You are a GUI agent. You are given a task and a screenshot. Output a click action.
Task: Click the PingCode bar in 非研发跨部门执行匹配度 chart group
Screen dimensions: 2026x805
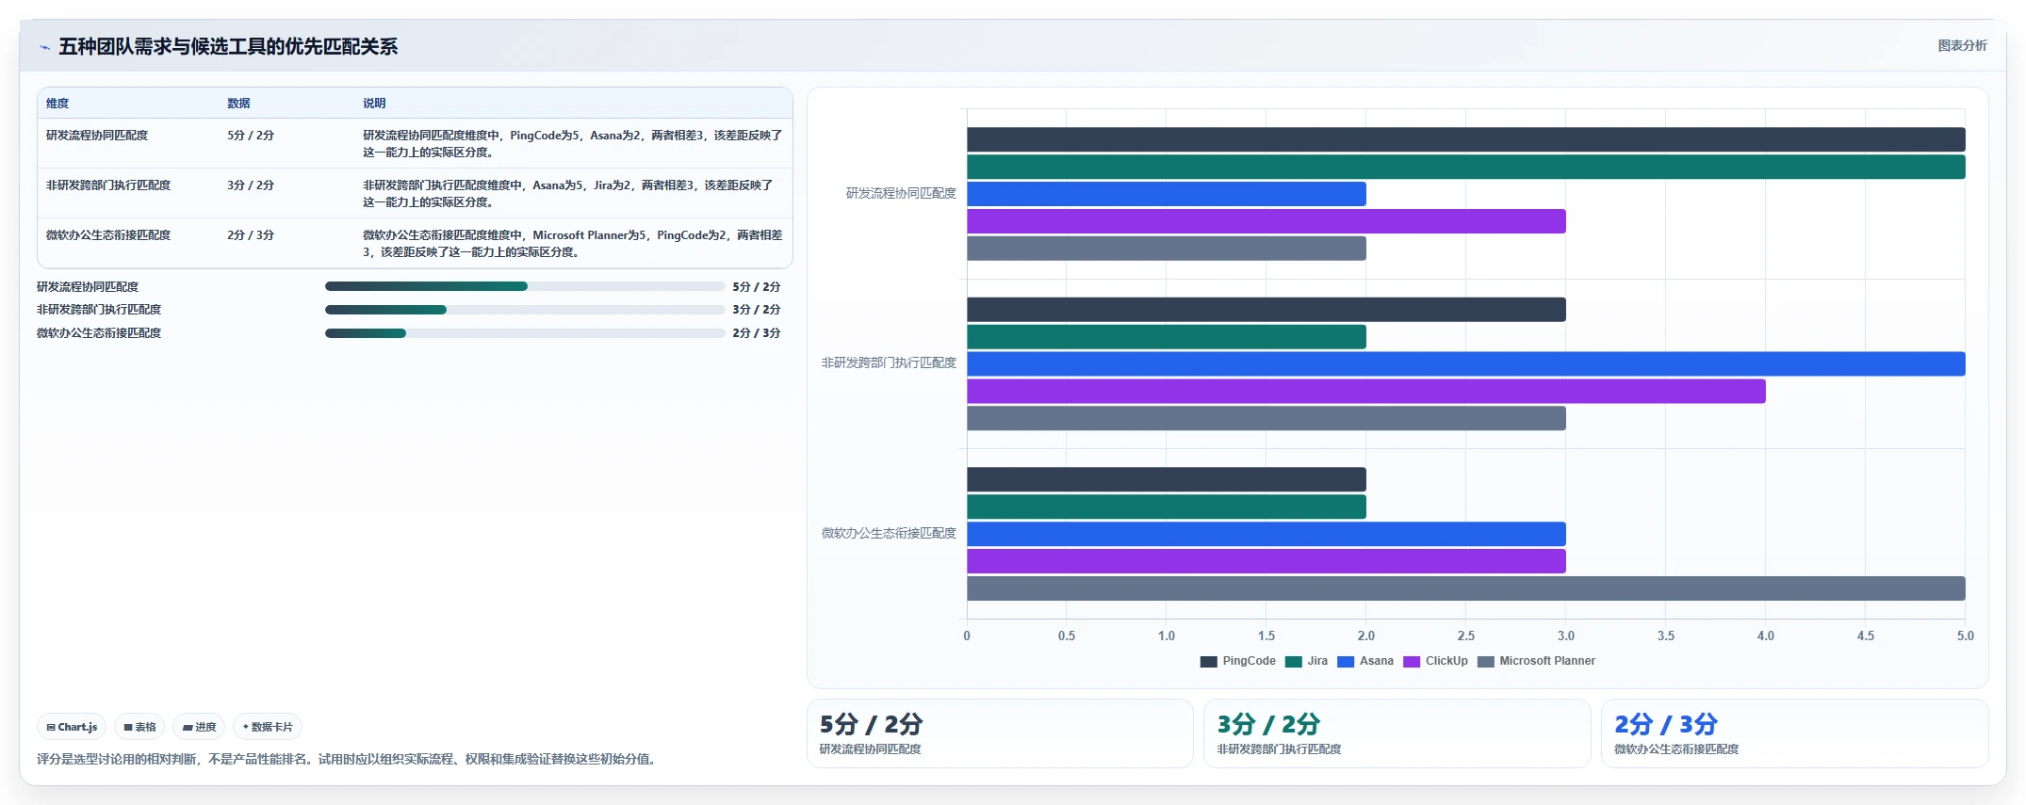[x=1266, y=310]
